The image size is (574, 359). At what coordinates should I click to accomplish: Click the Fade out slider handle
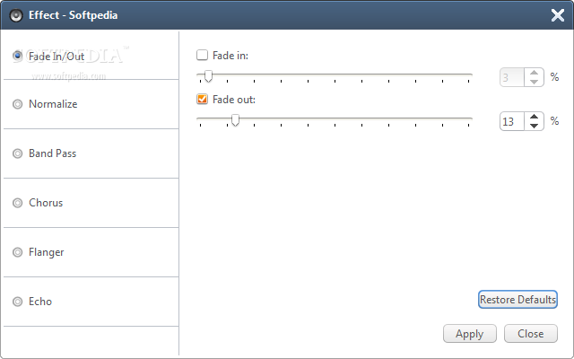pos(235,119)
